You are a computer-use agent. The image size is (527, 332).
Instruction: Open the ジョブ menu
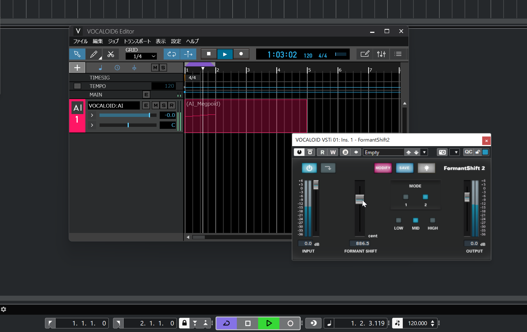(113, 41)
